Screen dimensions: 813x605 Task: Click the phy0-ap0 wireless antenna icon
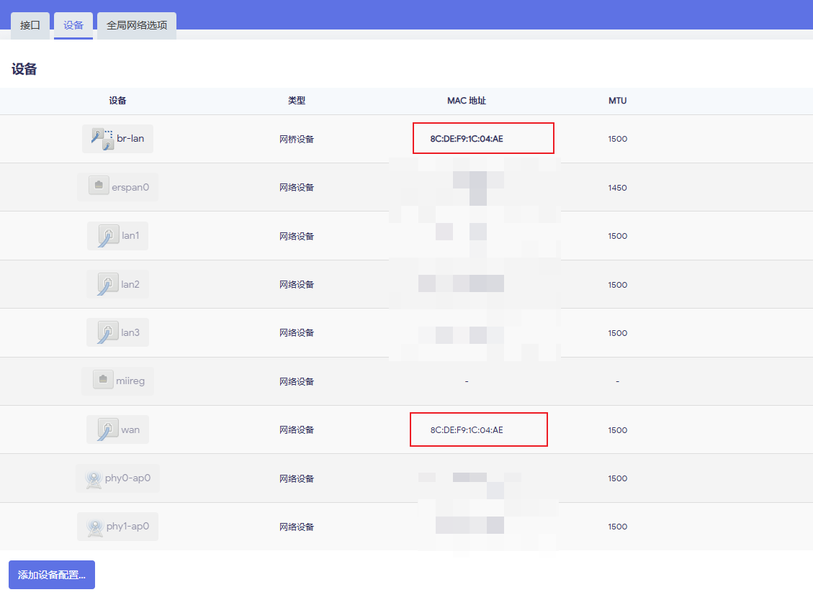tap(94, 478)
